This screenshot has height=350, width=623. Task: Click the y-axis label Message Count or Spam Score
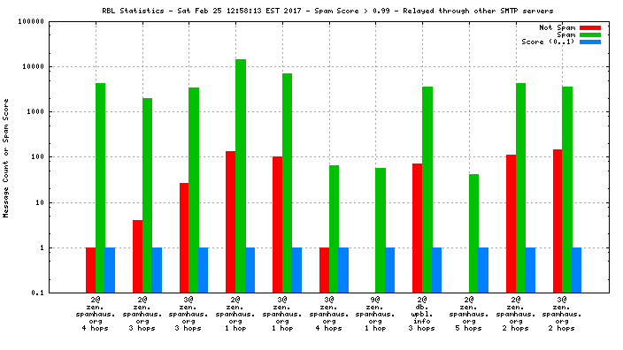tap(6, 158)
